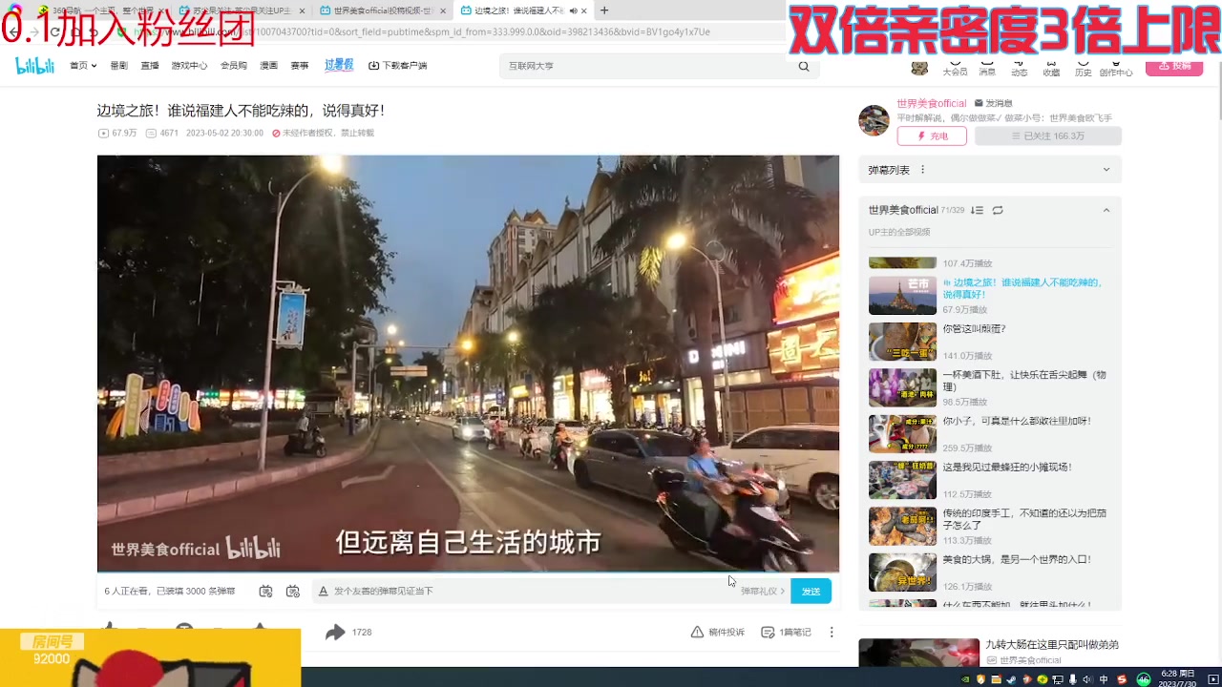This screenshot has height=687, width=1222.
Task: Open the 历史 history icon
Action: (x=1084, y=69)
